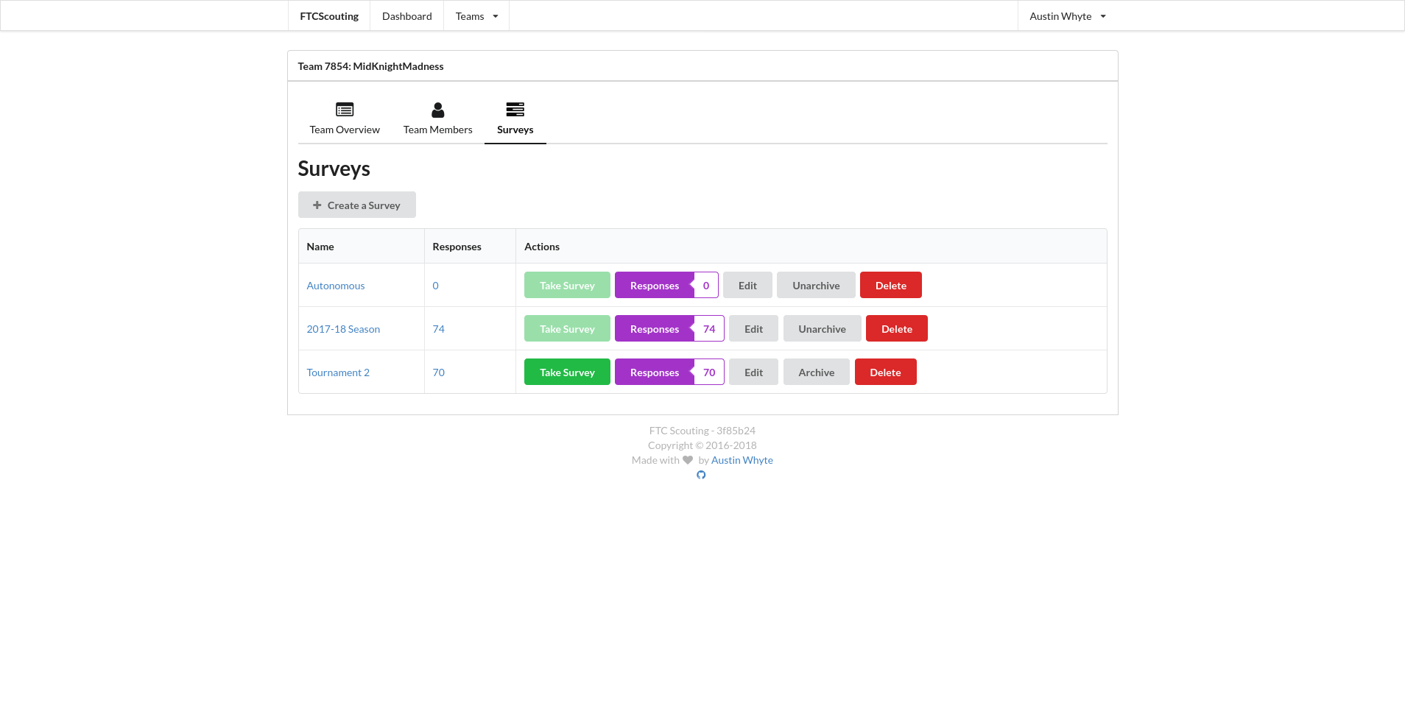Unarchive the Autonomous survey

(815, 286)
